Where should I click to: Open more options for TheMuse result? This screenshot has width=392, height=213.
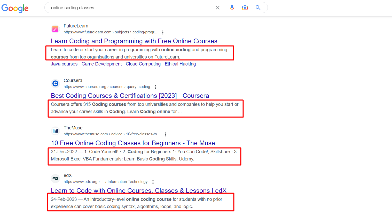point(166,134)
